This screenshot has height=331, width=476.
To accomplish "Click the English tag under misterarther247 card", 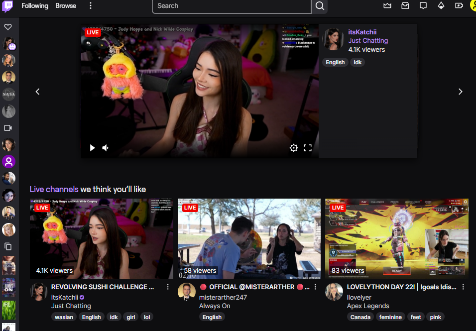I will [212, 317].
